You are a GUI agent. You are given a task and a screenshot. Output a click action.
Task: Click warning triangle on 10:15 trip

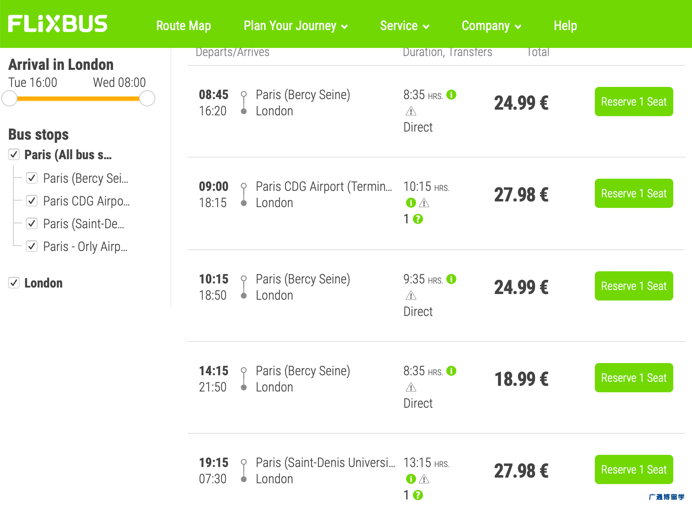point(411,295)
